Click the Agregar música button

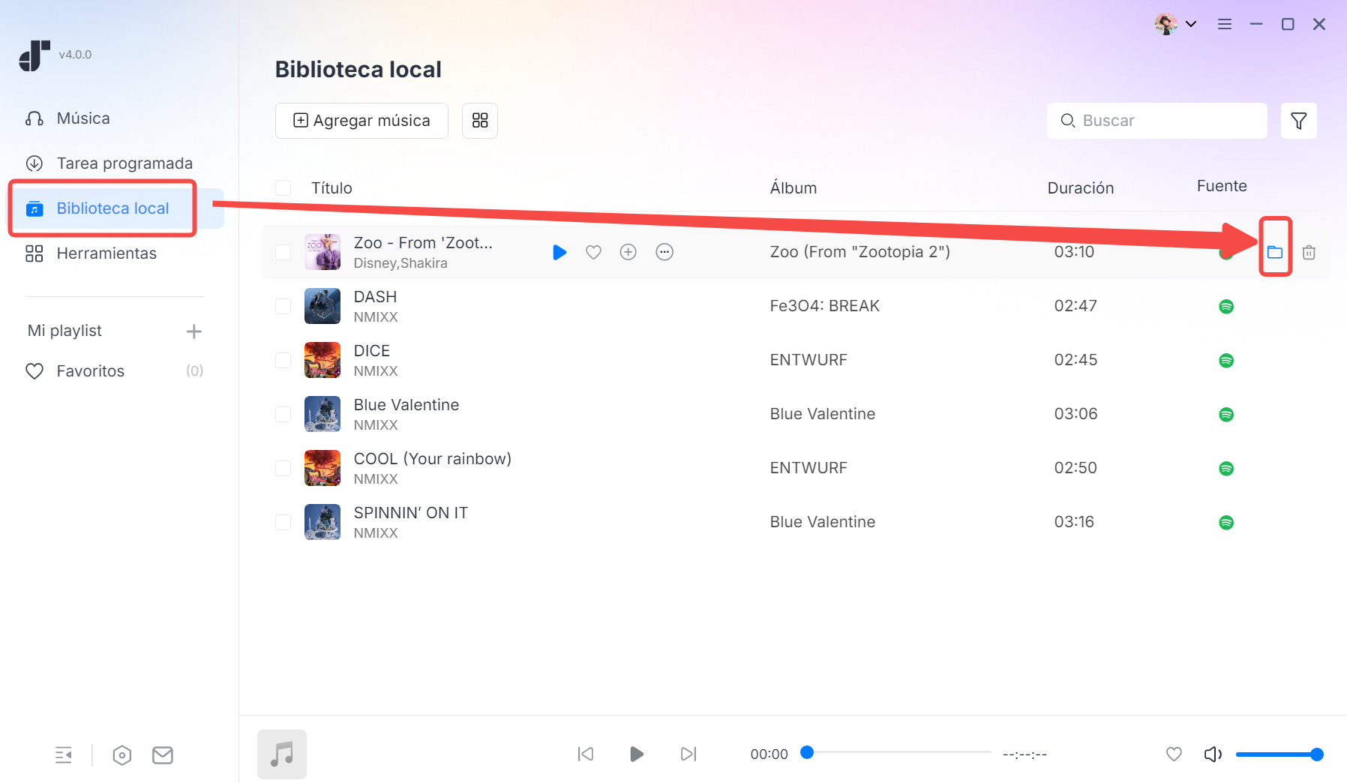(x=361, y=121)
